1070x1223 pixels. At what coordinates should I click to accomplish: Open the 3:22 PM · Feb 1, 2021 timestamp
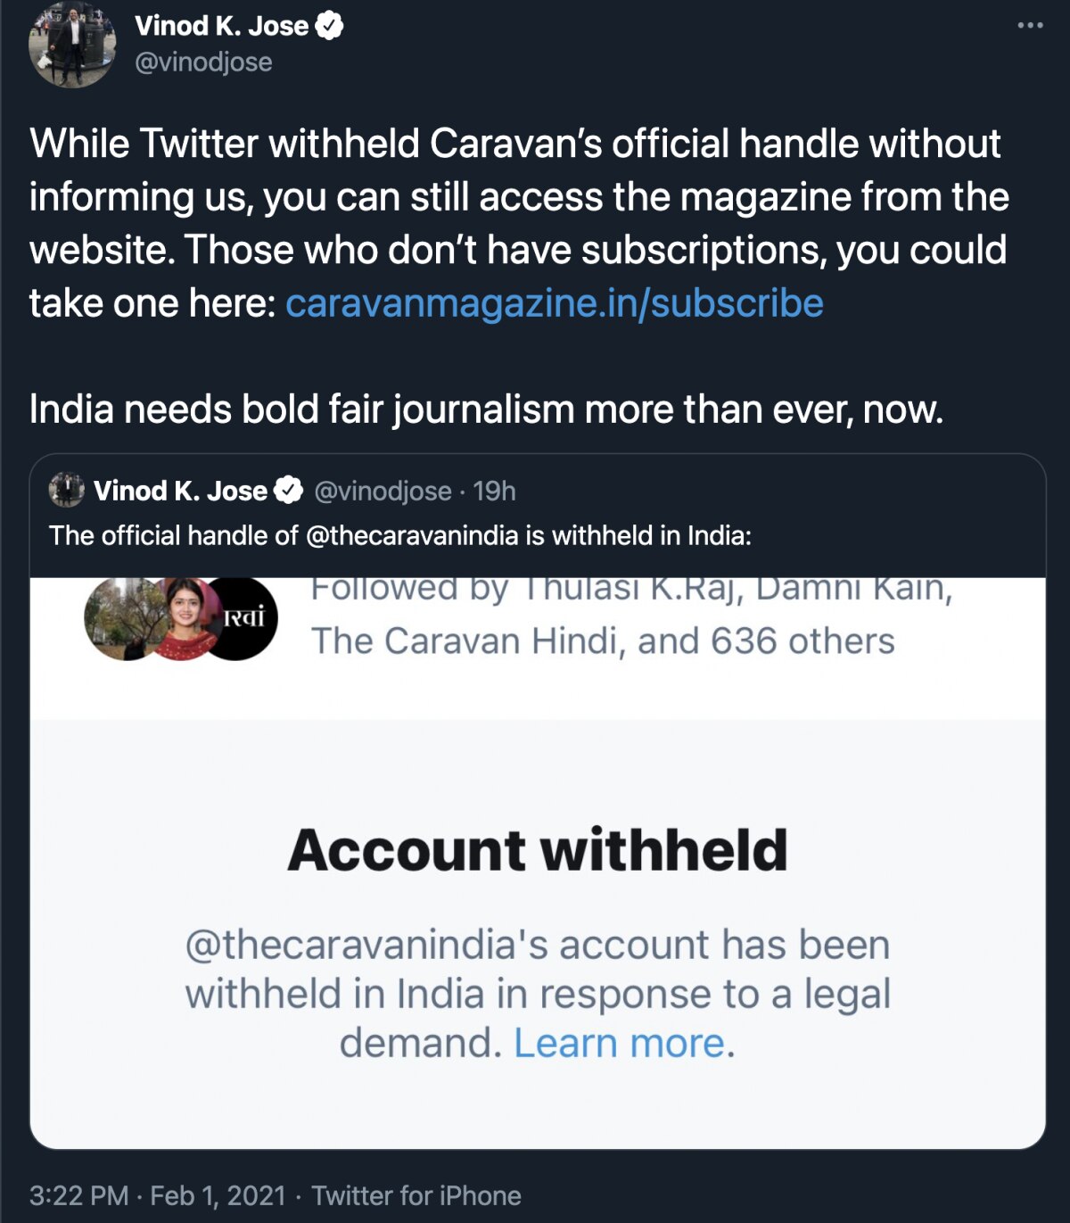[x=158, y=1195]
